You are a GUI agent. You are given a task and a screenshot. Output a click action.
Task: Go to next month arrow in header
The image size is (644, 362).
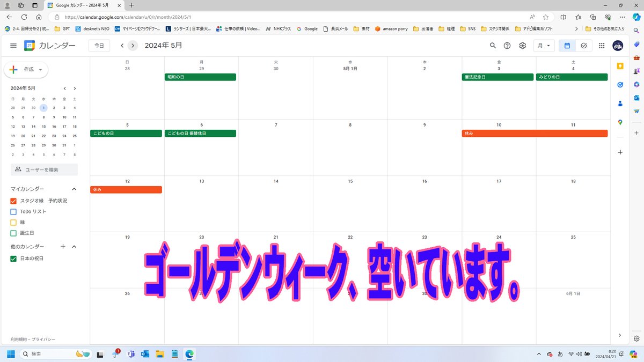133,46
